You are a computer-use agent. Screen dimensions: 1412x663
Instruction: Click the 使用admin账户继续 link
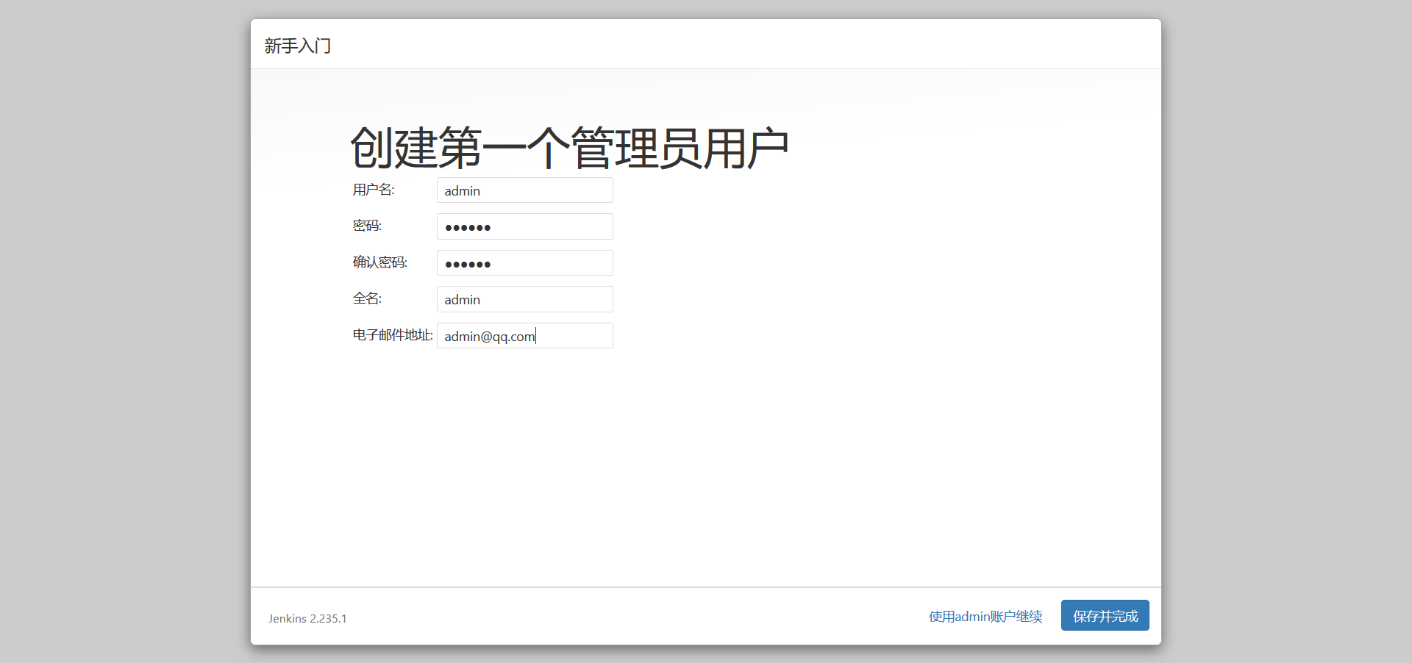point(985,617)
